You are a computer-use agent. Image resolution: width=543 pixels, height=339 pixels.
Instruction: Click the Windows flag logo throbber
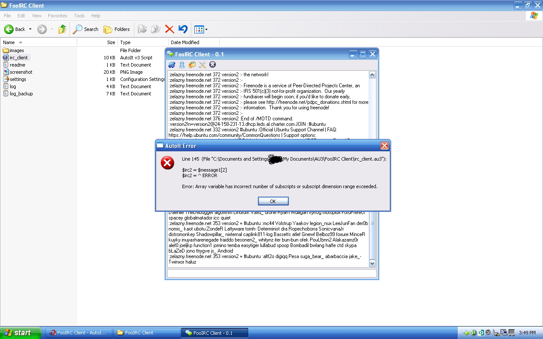[x=534, y=16]
